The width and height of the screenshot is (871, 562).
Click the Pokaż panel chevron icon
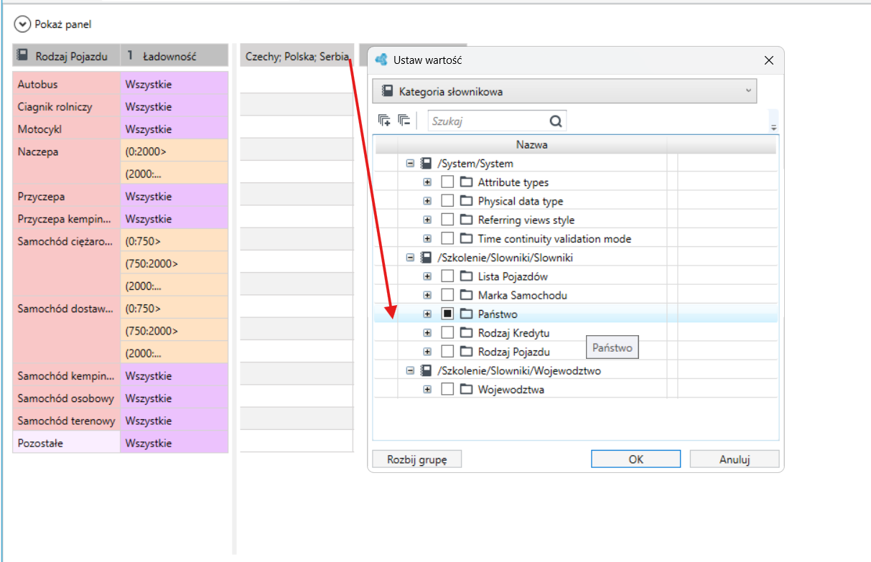point(23,24)
